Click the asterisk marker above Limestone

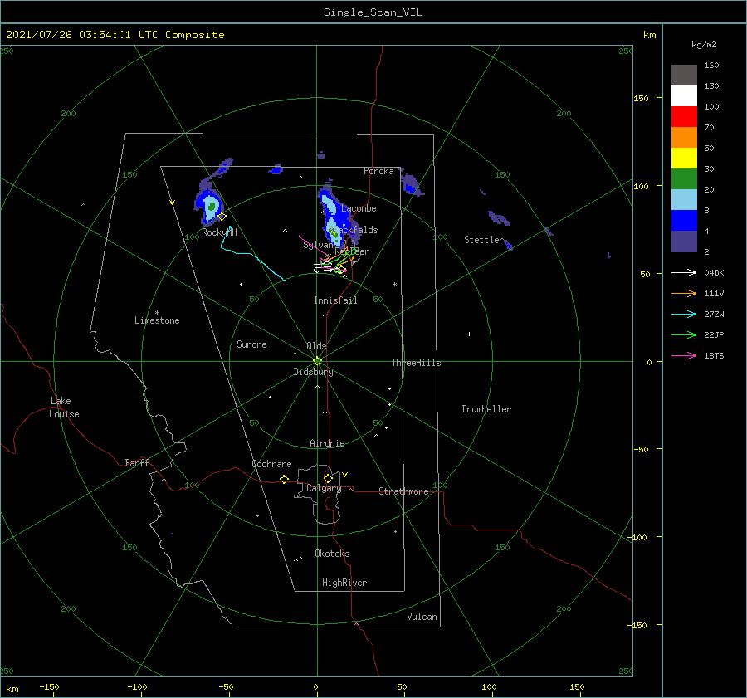(157, 313)
